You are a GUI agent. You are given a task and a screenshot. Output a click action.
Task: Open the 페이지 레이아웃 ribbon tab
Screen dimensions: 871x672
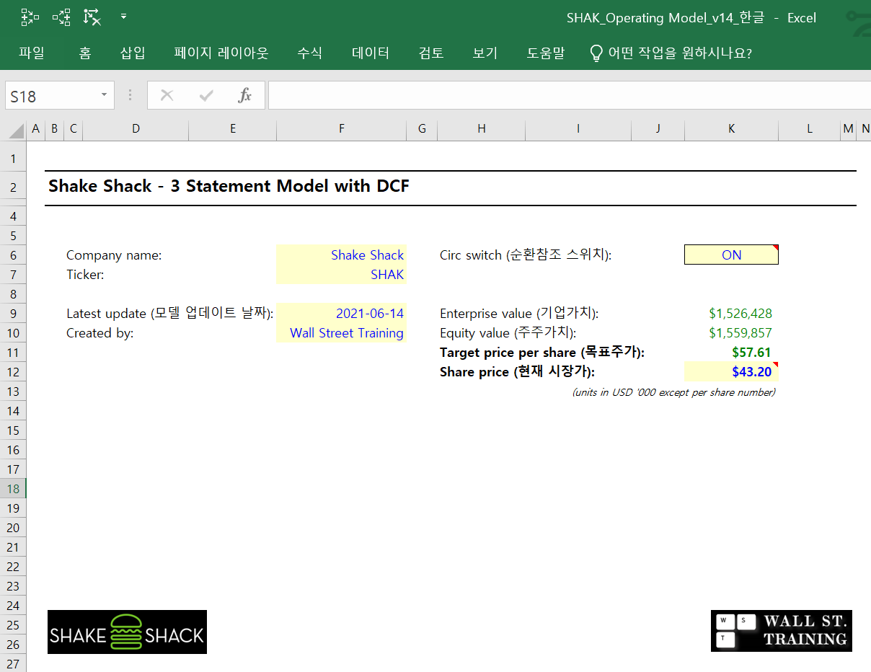tap(221, 53)
